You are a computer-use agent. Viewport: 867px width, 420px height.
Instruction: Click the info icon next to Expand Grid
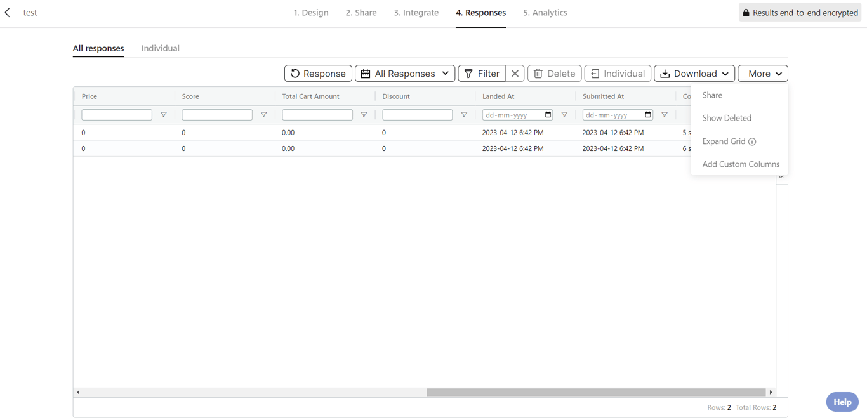pyautogui.click(x=752, y=141)
